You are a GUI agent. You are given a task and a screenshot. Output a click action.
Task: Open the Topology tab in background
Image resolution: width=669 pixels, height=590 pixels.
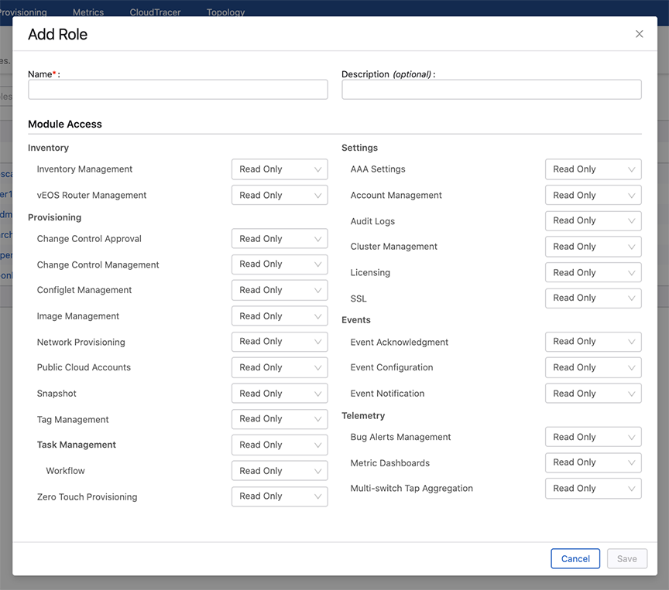[x=225, y=12]
